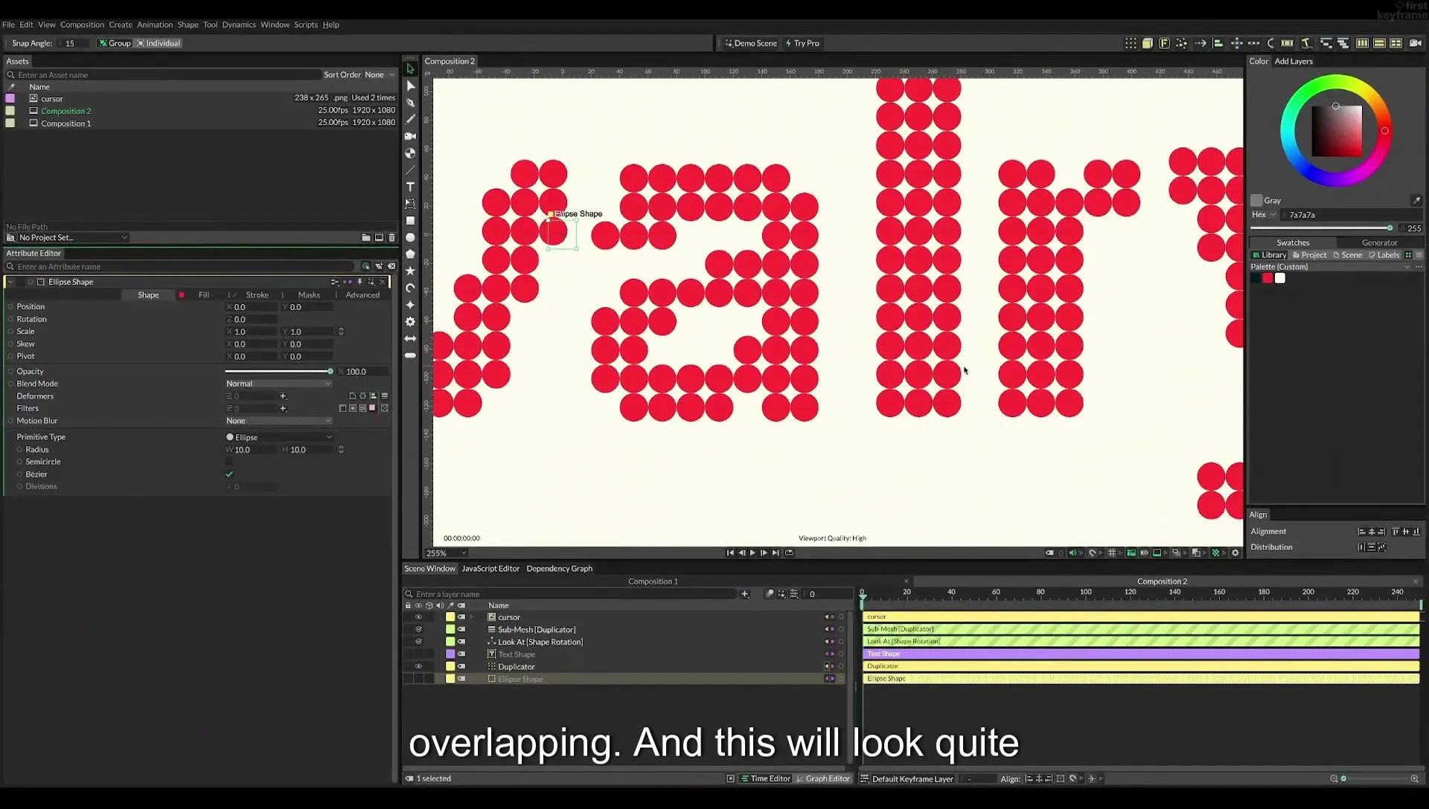Open the Animation menu
This screenshot has width=1429, height=809.
click(154, 25)
